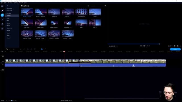Open the Stickers tab icon

coord(2,24)
